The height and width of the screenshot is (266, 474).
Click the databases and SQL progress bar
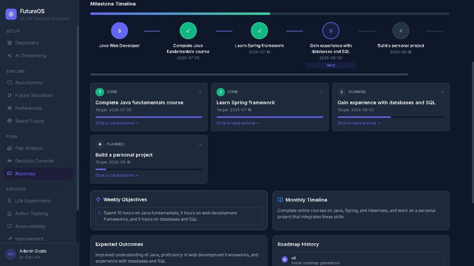coord(391,117)
